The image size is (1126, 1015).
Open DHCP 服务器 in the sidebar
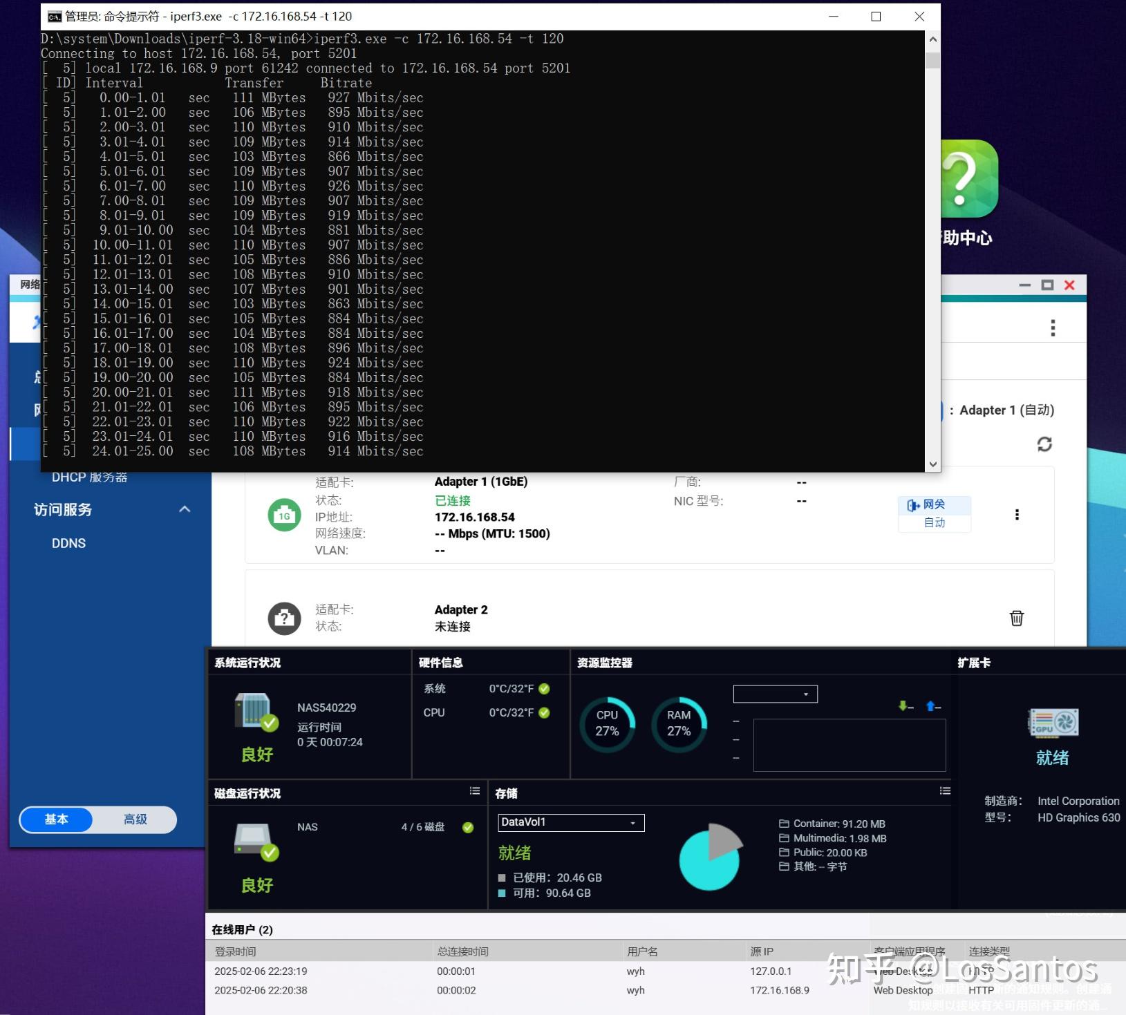pyautogui.click(x=89, y=477)
